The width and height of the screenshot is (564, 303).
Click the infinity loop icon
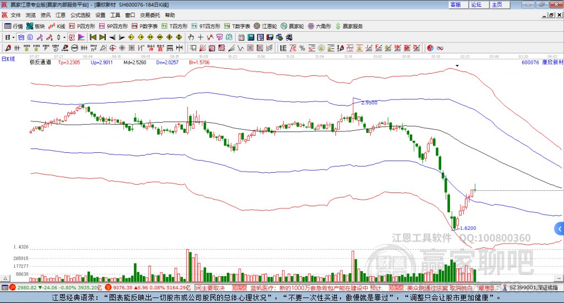(x=440, y=48)
